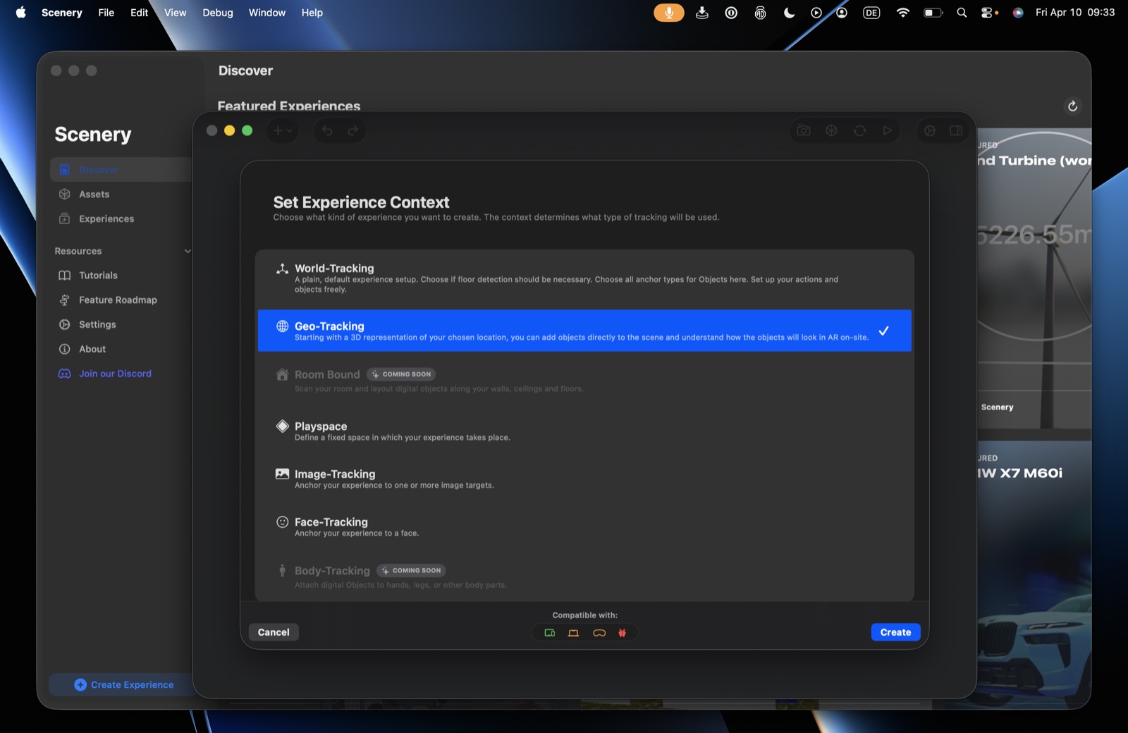Image resolution: width=1128 pixels, height=733 pixels.
Task: Click the camera snapshot icon in toolbar
Action: [804, 130]
